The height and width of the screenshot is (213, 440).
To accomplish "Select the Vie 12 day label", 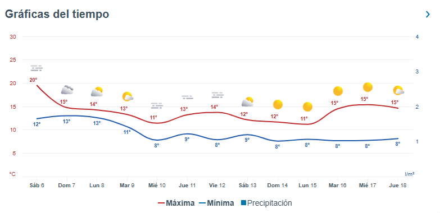I will click(x=217, y=186).
